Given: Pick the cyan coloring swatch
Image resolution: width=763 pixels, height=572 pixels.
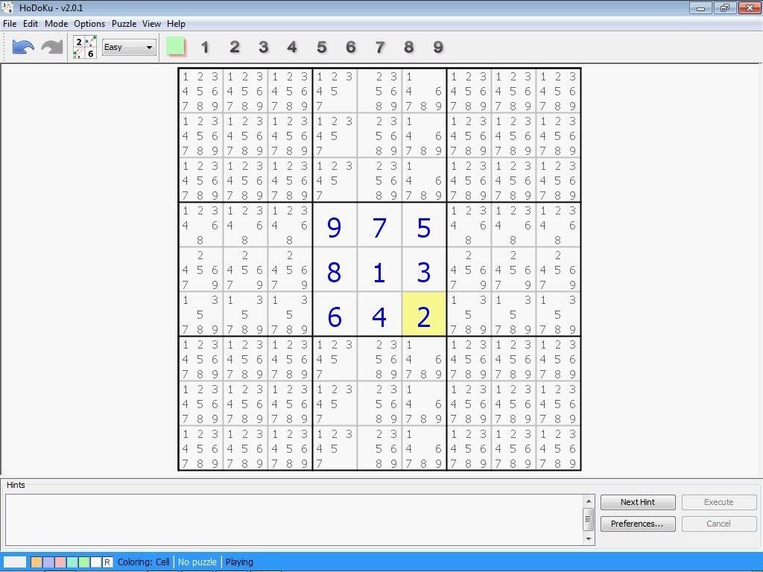Looking at the screenshot, I should tap(72, 562).
